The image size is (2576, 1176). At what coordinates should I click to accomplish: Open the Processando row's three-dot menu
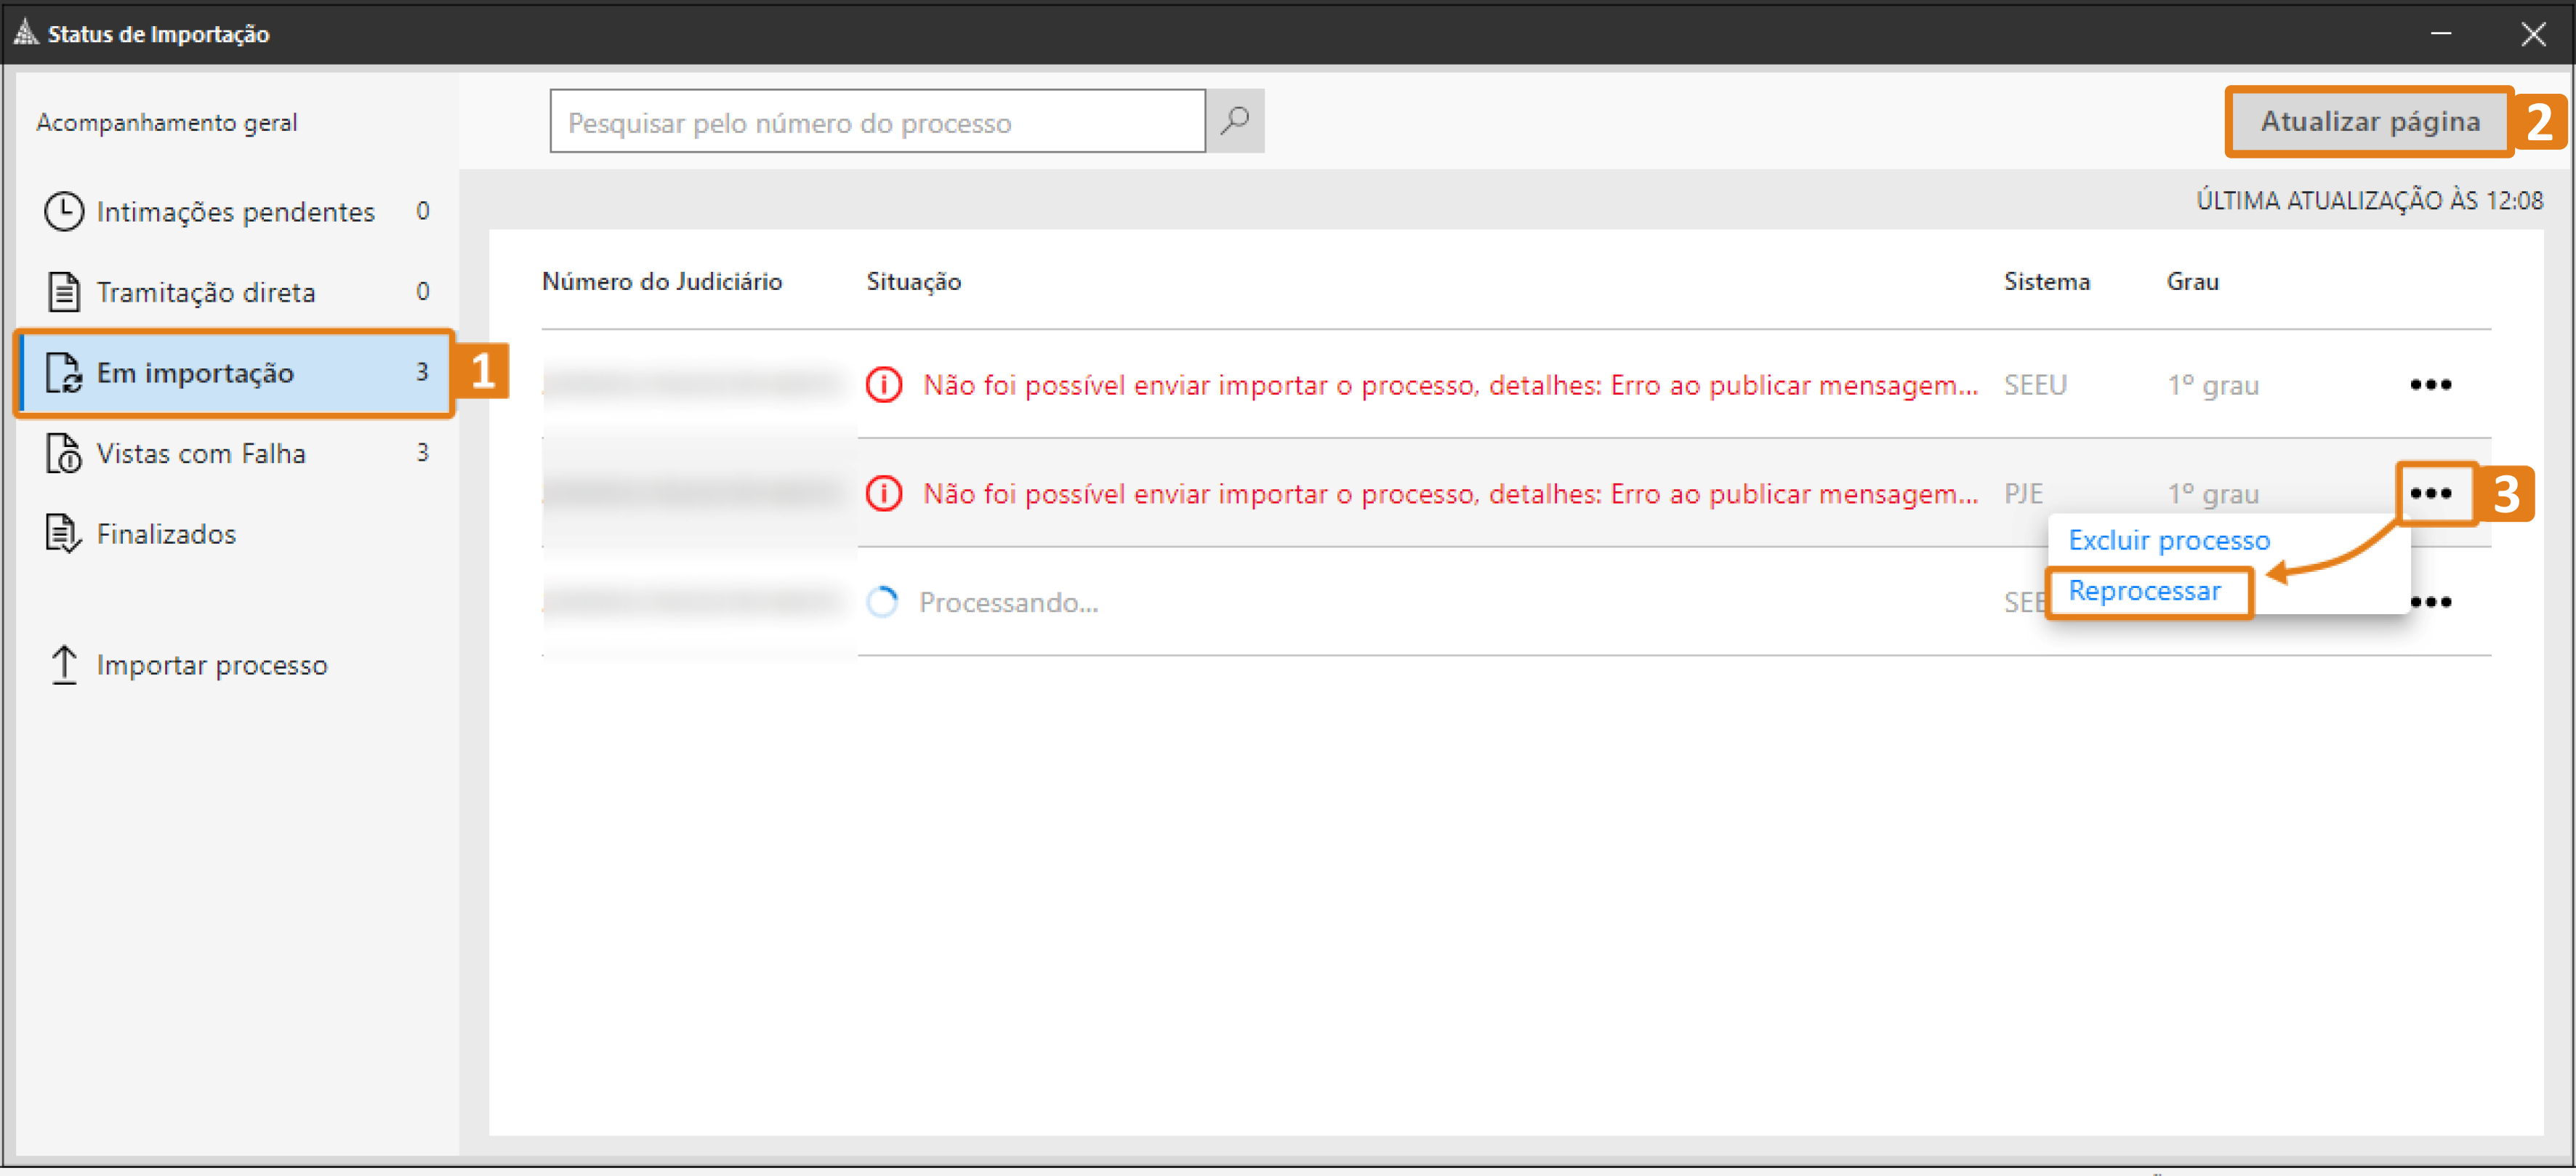point(2432,602)
